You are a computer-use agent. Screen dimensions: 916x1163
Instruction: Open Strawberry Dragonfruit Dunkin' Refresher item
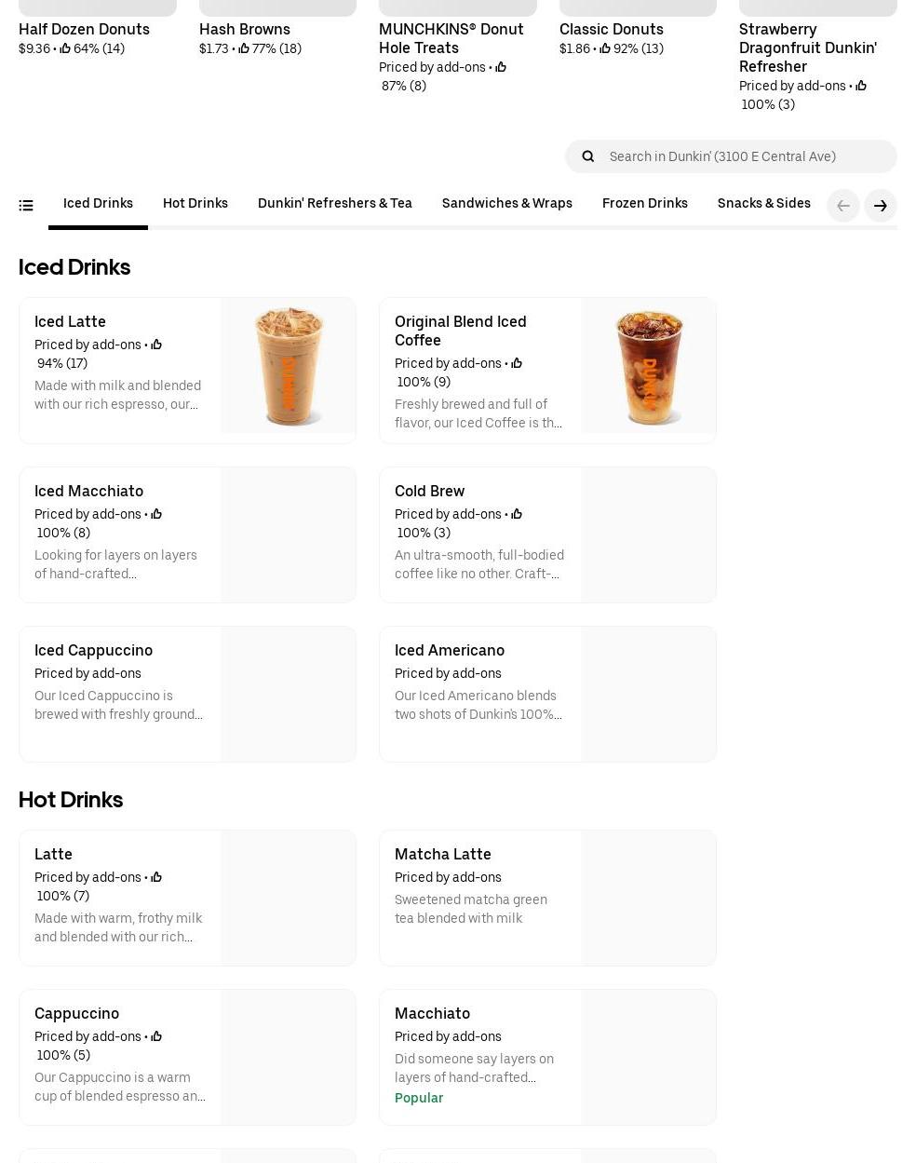coord(807,48)
